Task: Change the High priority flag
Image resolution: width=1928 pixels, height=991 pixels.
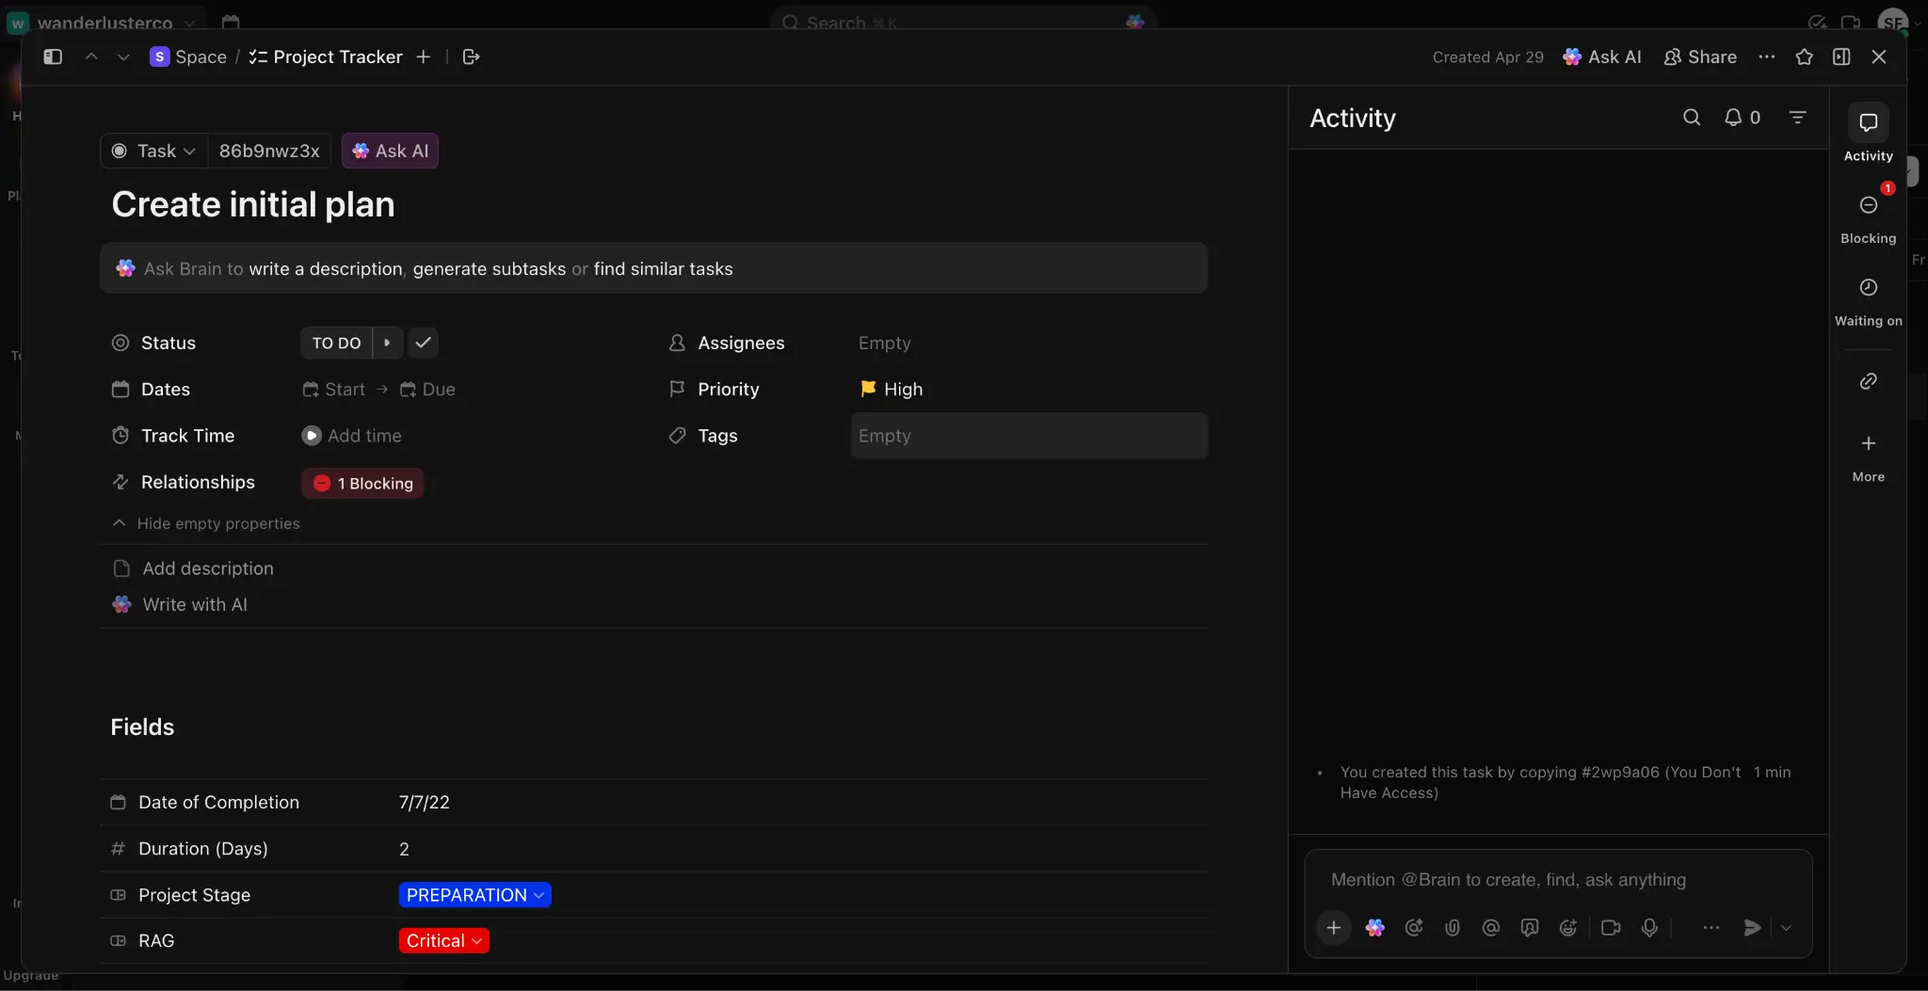Action: (892, 389)
